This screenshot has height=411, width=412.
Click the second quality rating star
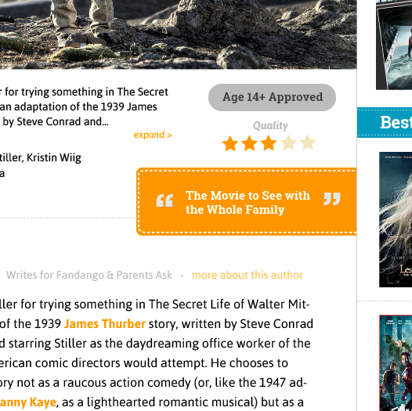(x=249, y=143)
